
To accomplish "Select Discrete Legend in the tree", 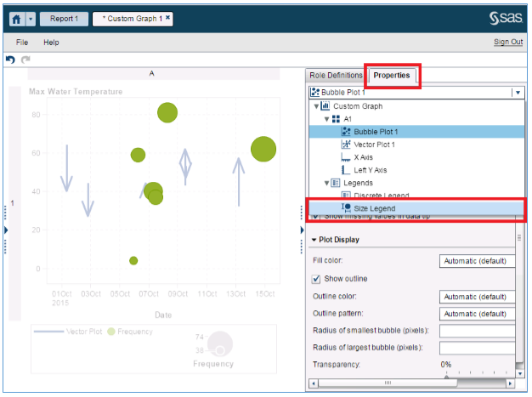I will pyautogui.click(x=382, y=196).
